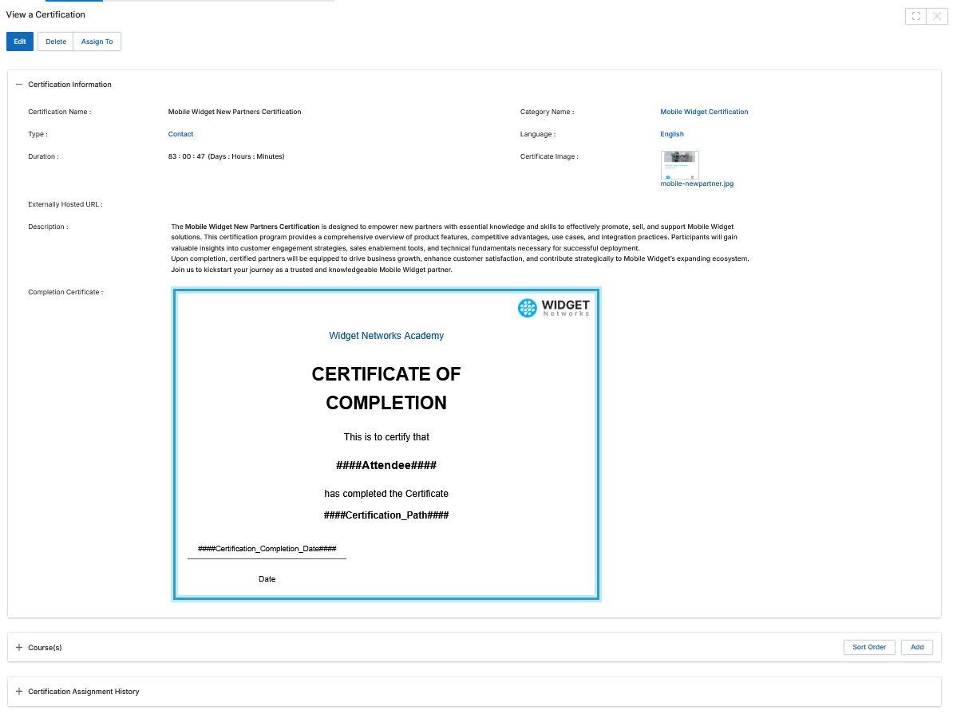
Task: Click the Widget Networks Academy heading
Action: tap(386, 336)
